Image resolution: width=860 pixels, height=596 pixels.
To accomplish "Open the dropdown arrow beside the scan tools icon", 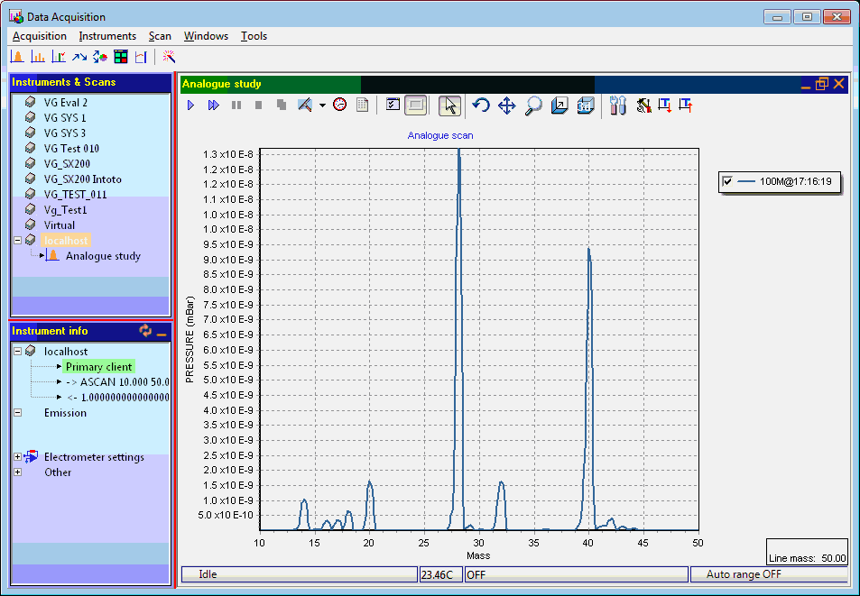I will pos(322,105).
